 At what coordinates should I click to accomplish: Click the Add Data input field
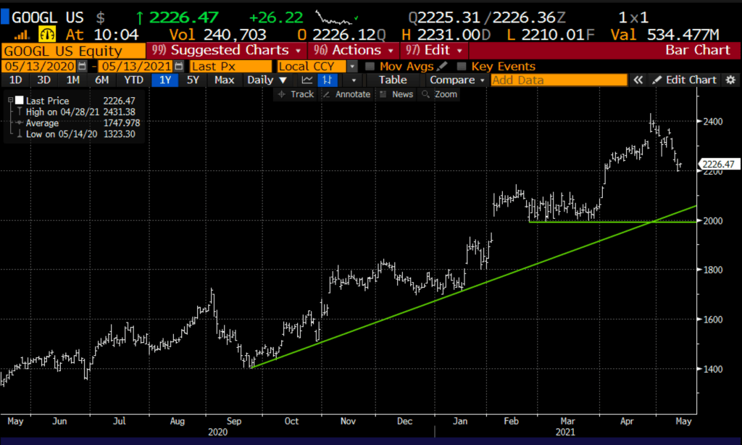[558, 80]
